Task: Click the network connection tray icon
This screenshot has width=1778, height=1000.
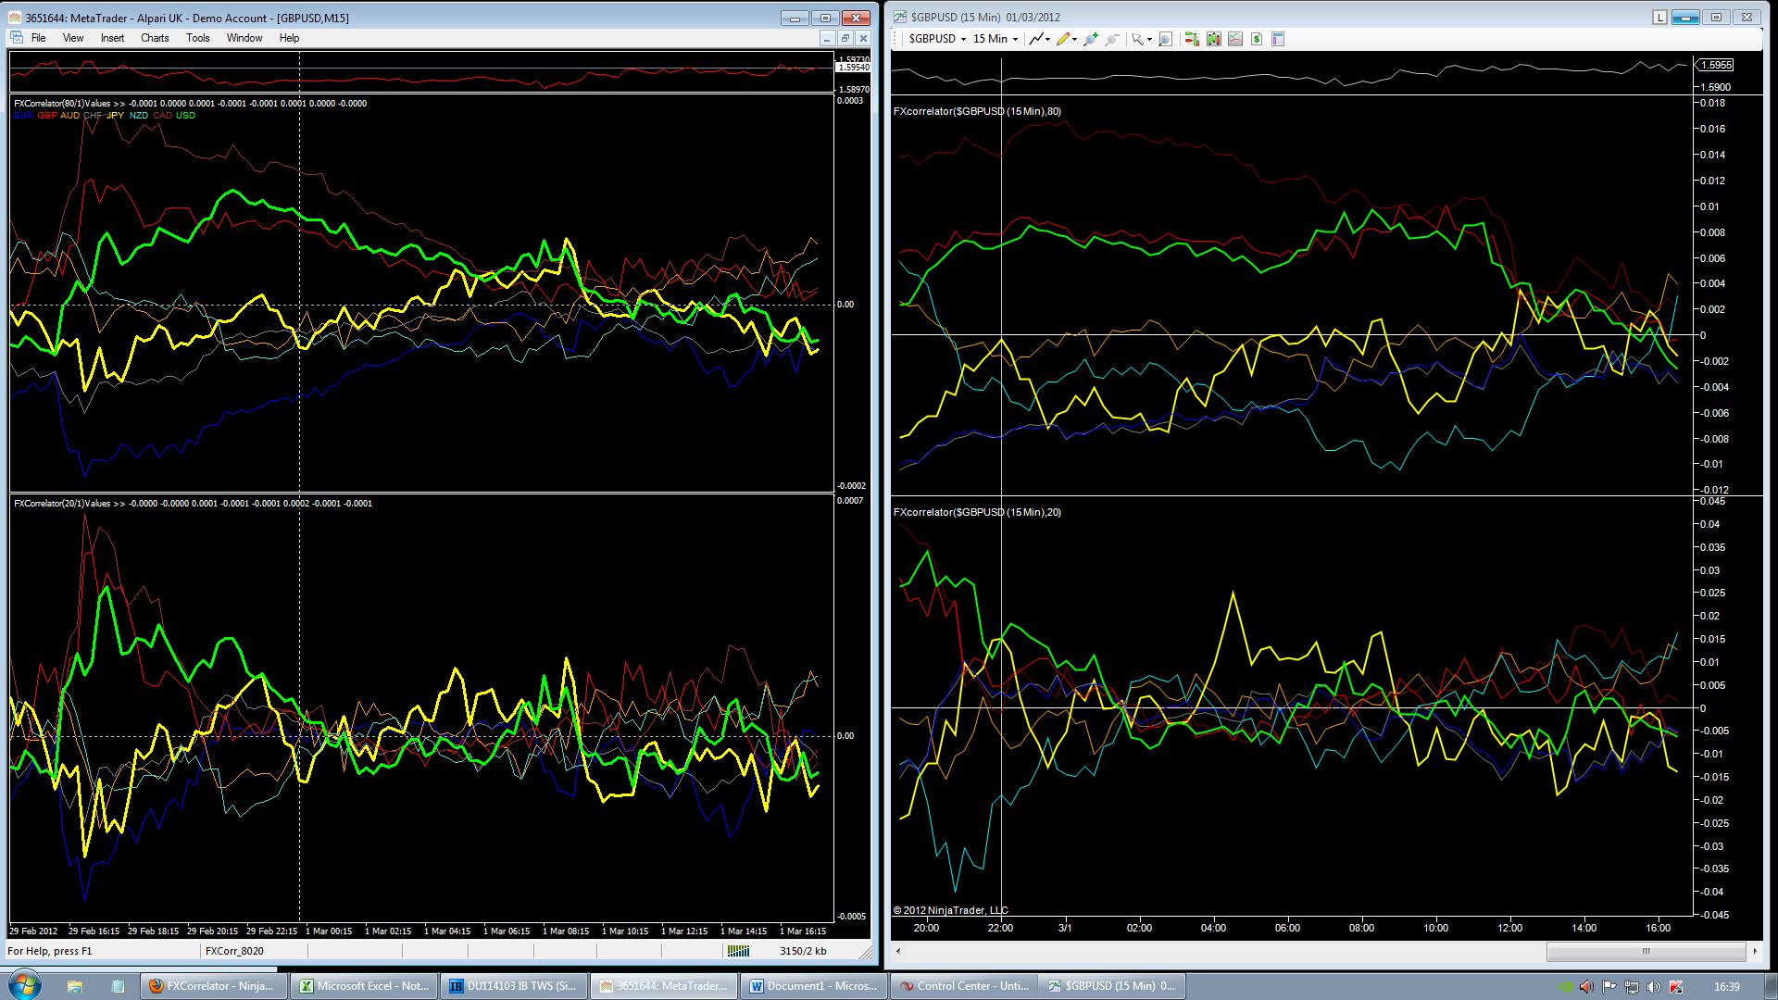Action: (x=1632, y=987)
